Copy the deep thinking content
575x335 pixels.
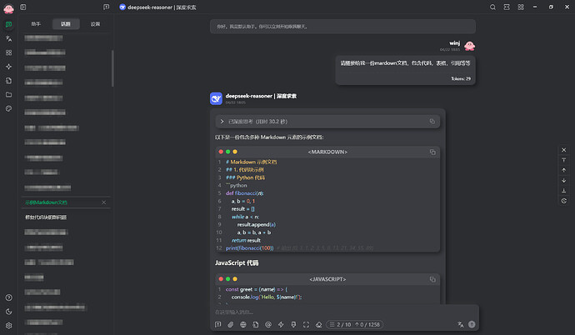[x=432, y=122]
